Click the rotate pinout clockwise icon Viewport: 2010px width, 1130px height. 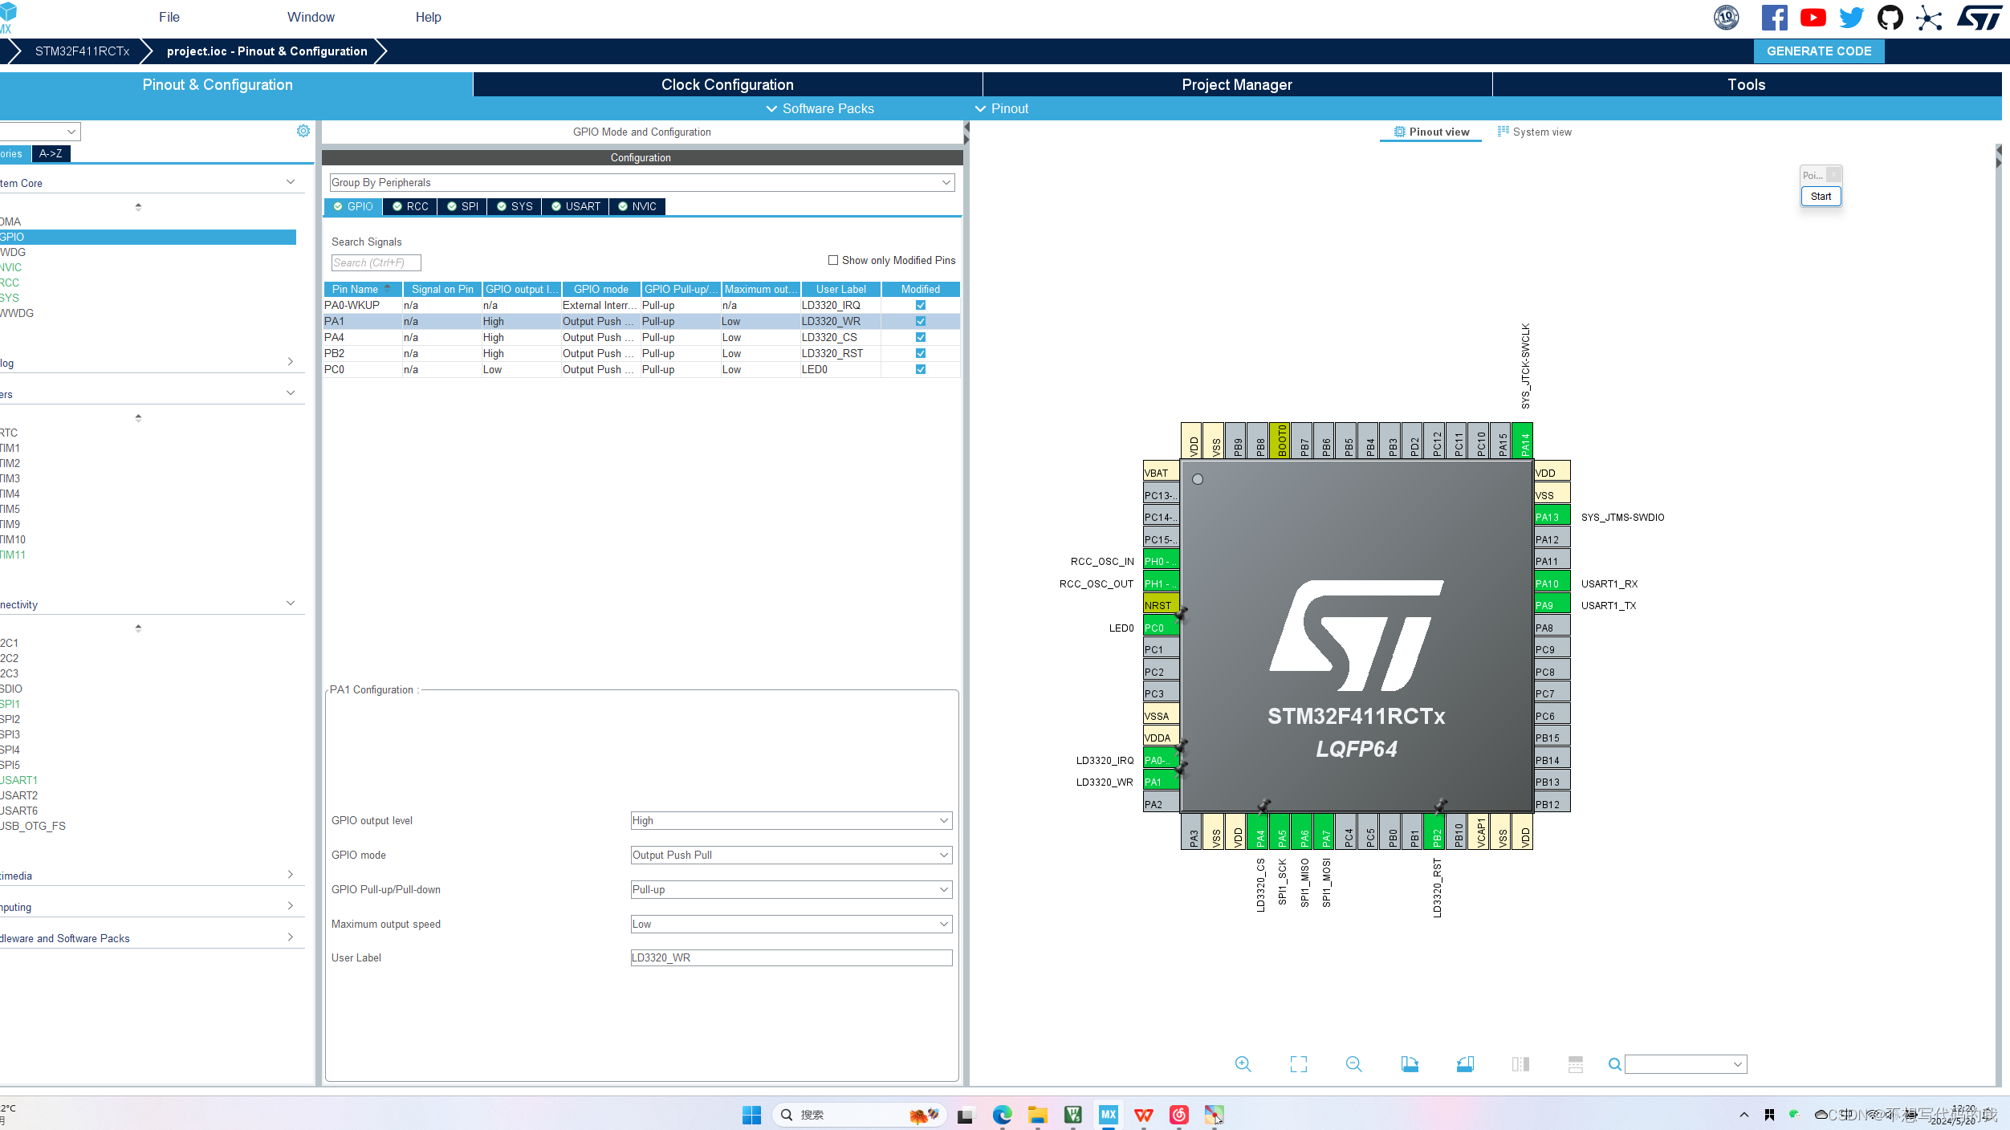(x=1410, y=1064)
